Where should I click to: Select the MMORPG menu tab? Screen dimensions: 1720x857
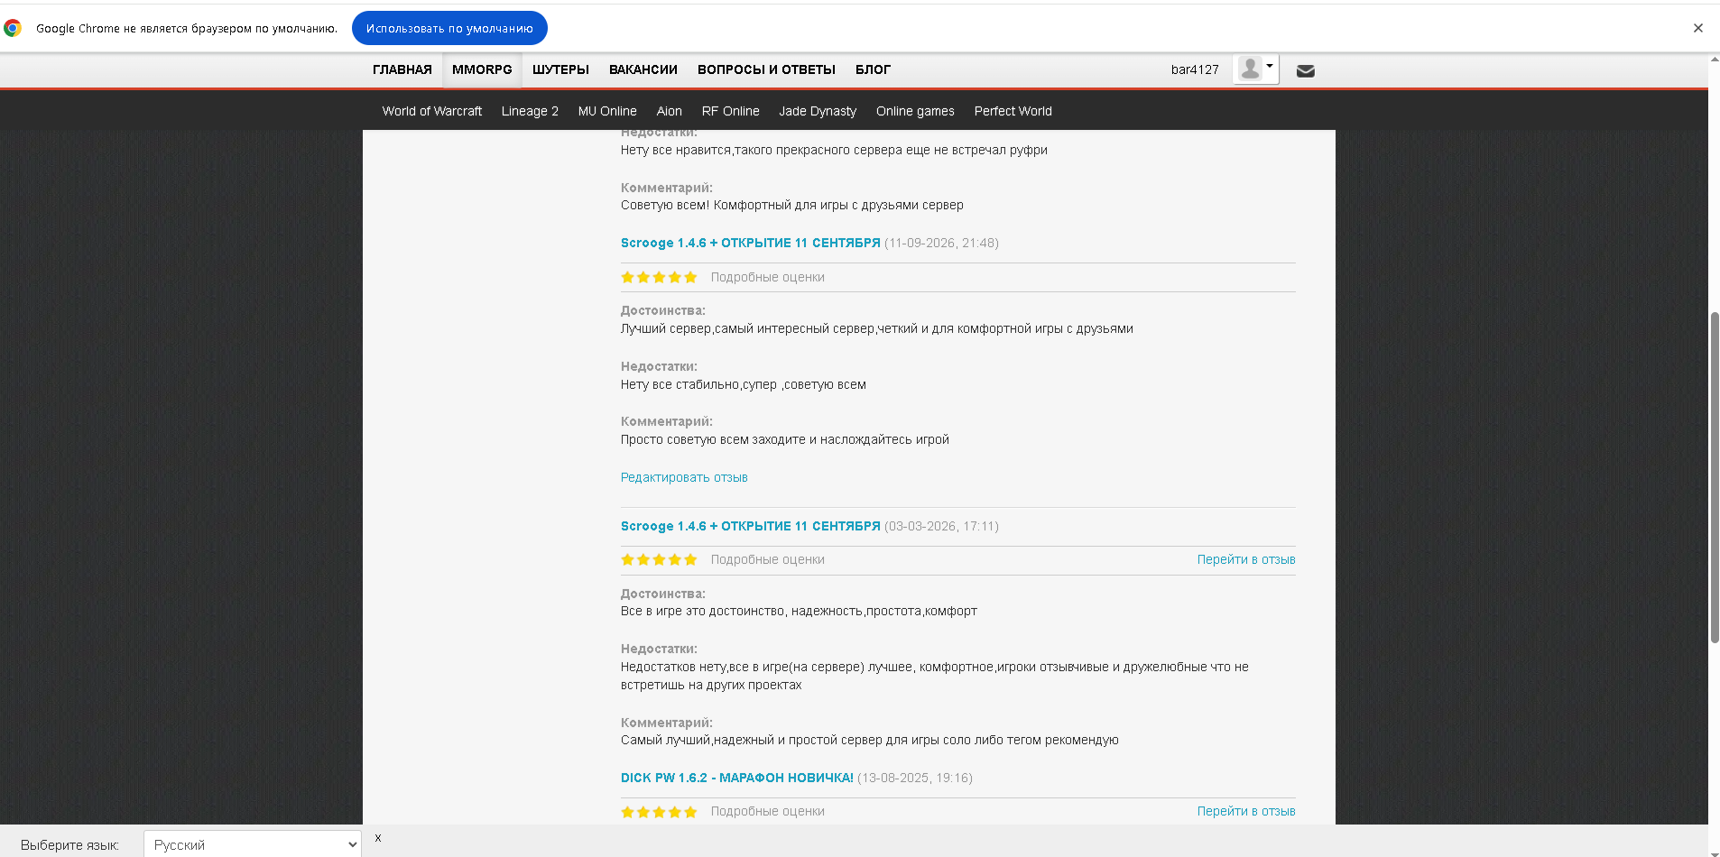(482, 69)
